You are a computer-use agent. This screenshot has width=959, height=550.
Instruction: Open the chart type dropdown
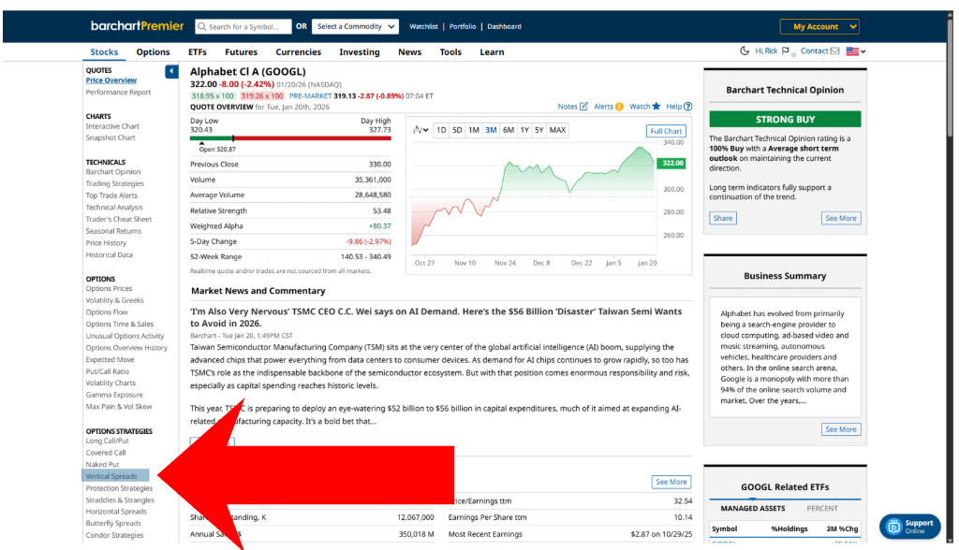point(420,130)
